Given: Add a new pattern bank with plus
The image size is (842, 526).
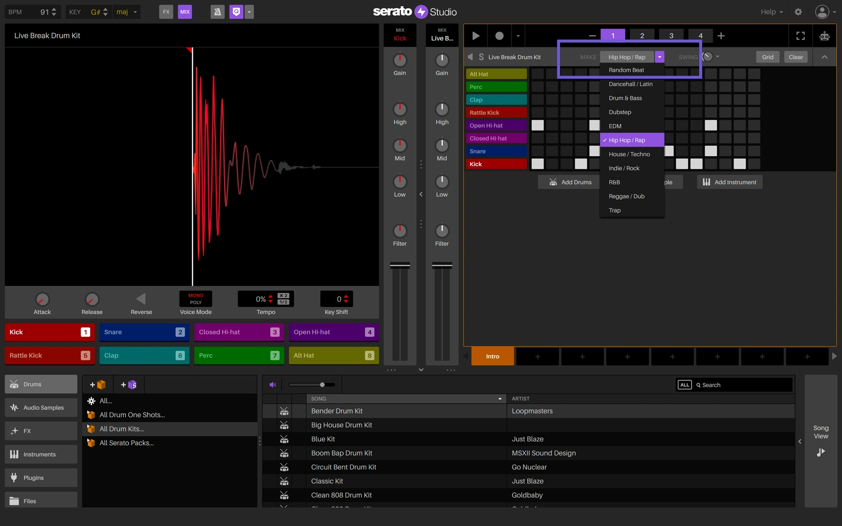Looking at the screenshot, I should pos(721,36).
